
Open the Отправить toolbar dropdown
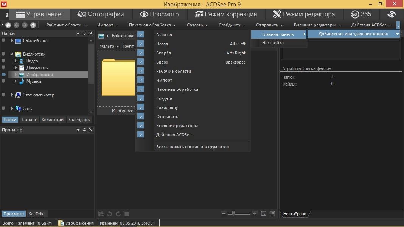269,25
